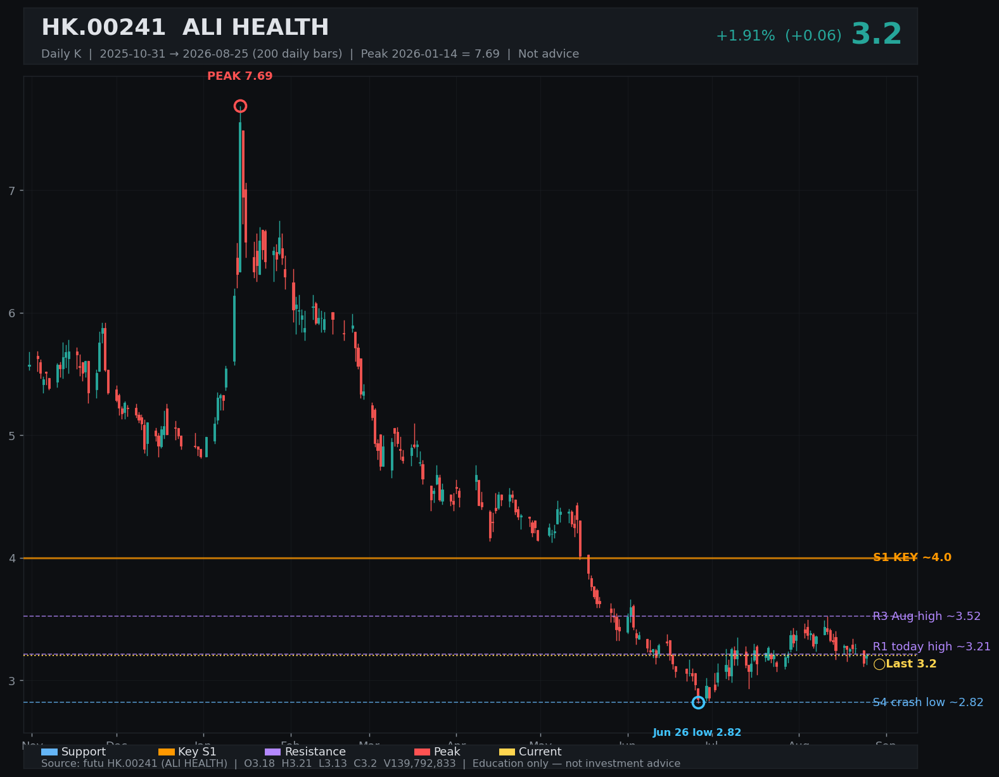
Task: Click the purple Resistance legend swatch
Action: 272,752
